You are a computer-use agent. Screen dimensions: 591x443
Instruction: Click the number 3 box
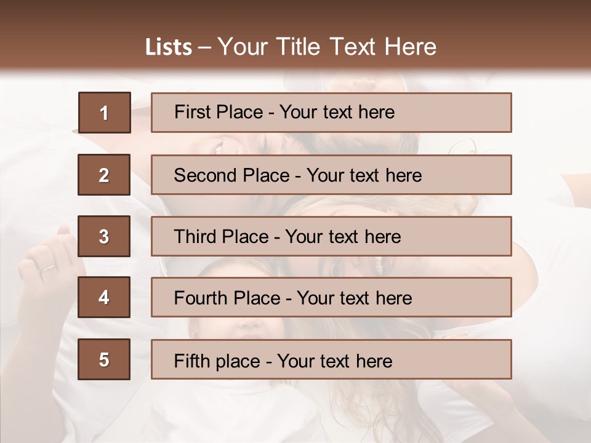tap(104, 236)
